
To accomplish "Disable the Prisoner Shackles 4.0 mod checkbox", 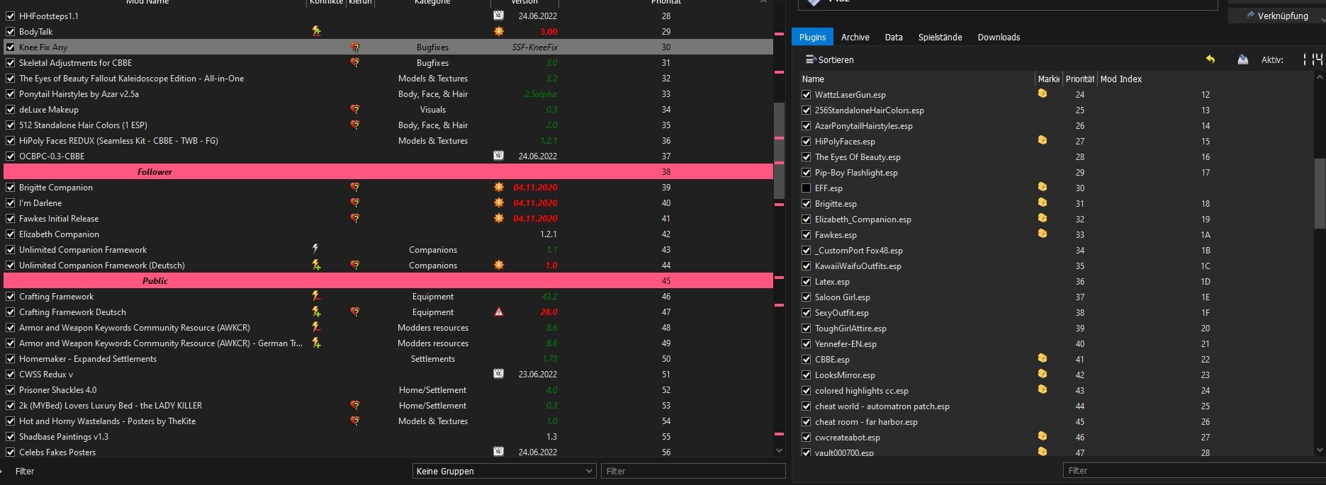I will coord(11,390).
